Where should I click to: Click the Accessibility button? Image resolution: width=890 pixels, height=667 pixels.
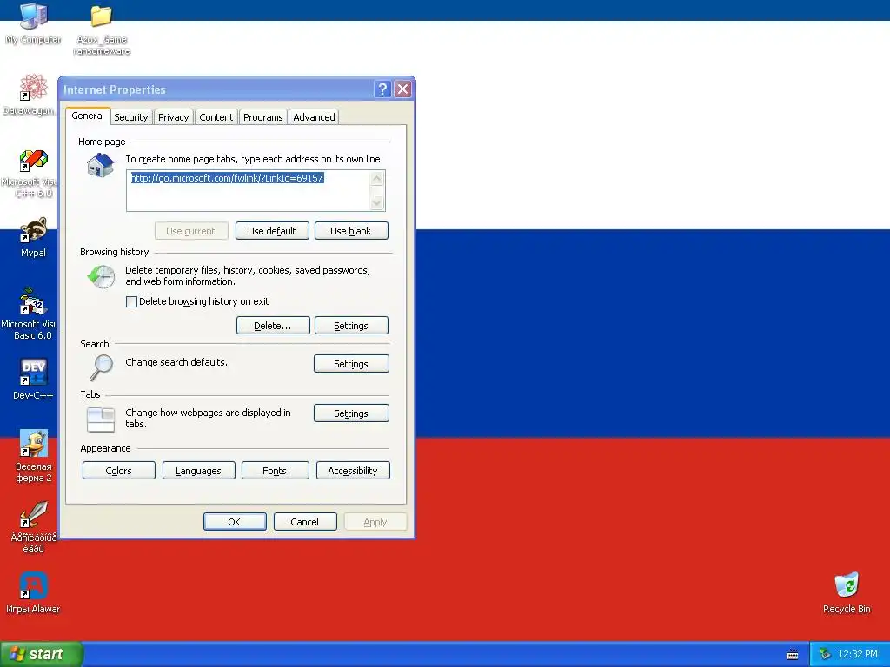353,471
